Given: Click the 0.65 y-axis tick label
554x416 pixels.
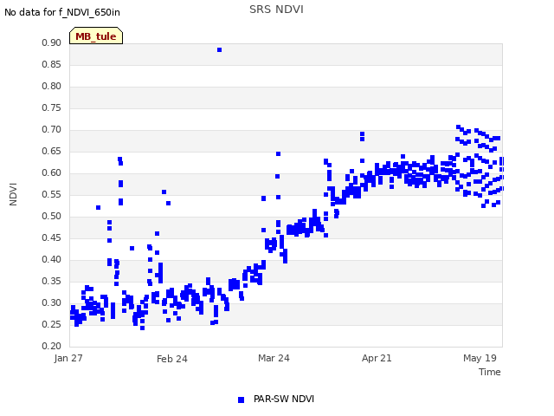Looking at the screenshot, I should click(52, 151).
